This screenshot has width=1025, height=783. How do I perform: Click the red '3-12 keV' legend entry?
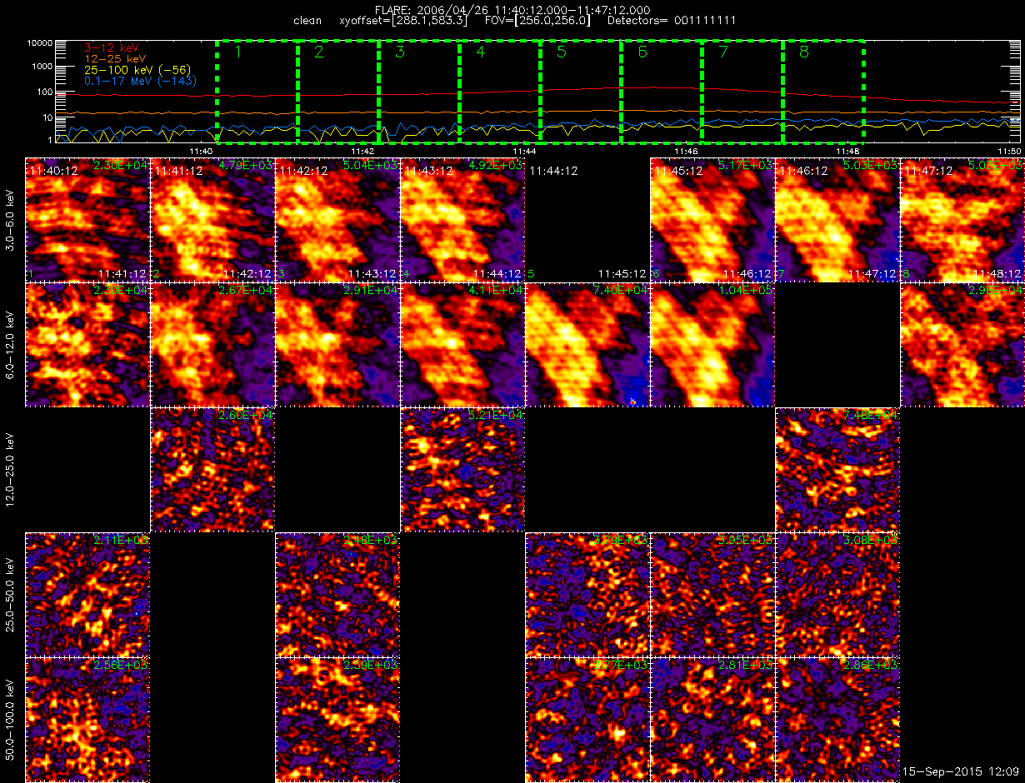(112, 48)
